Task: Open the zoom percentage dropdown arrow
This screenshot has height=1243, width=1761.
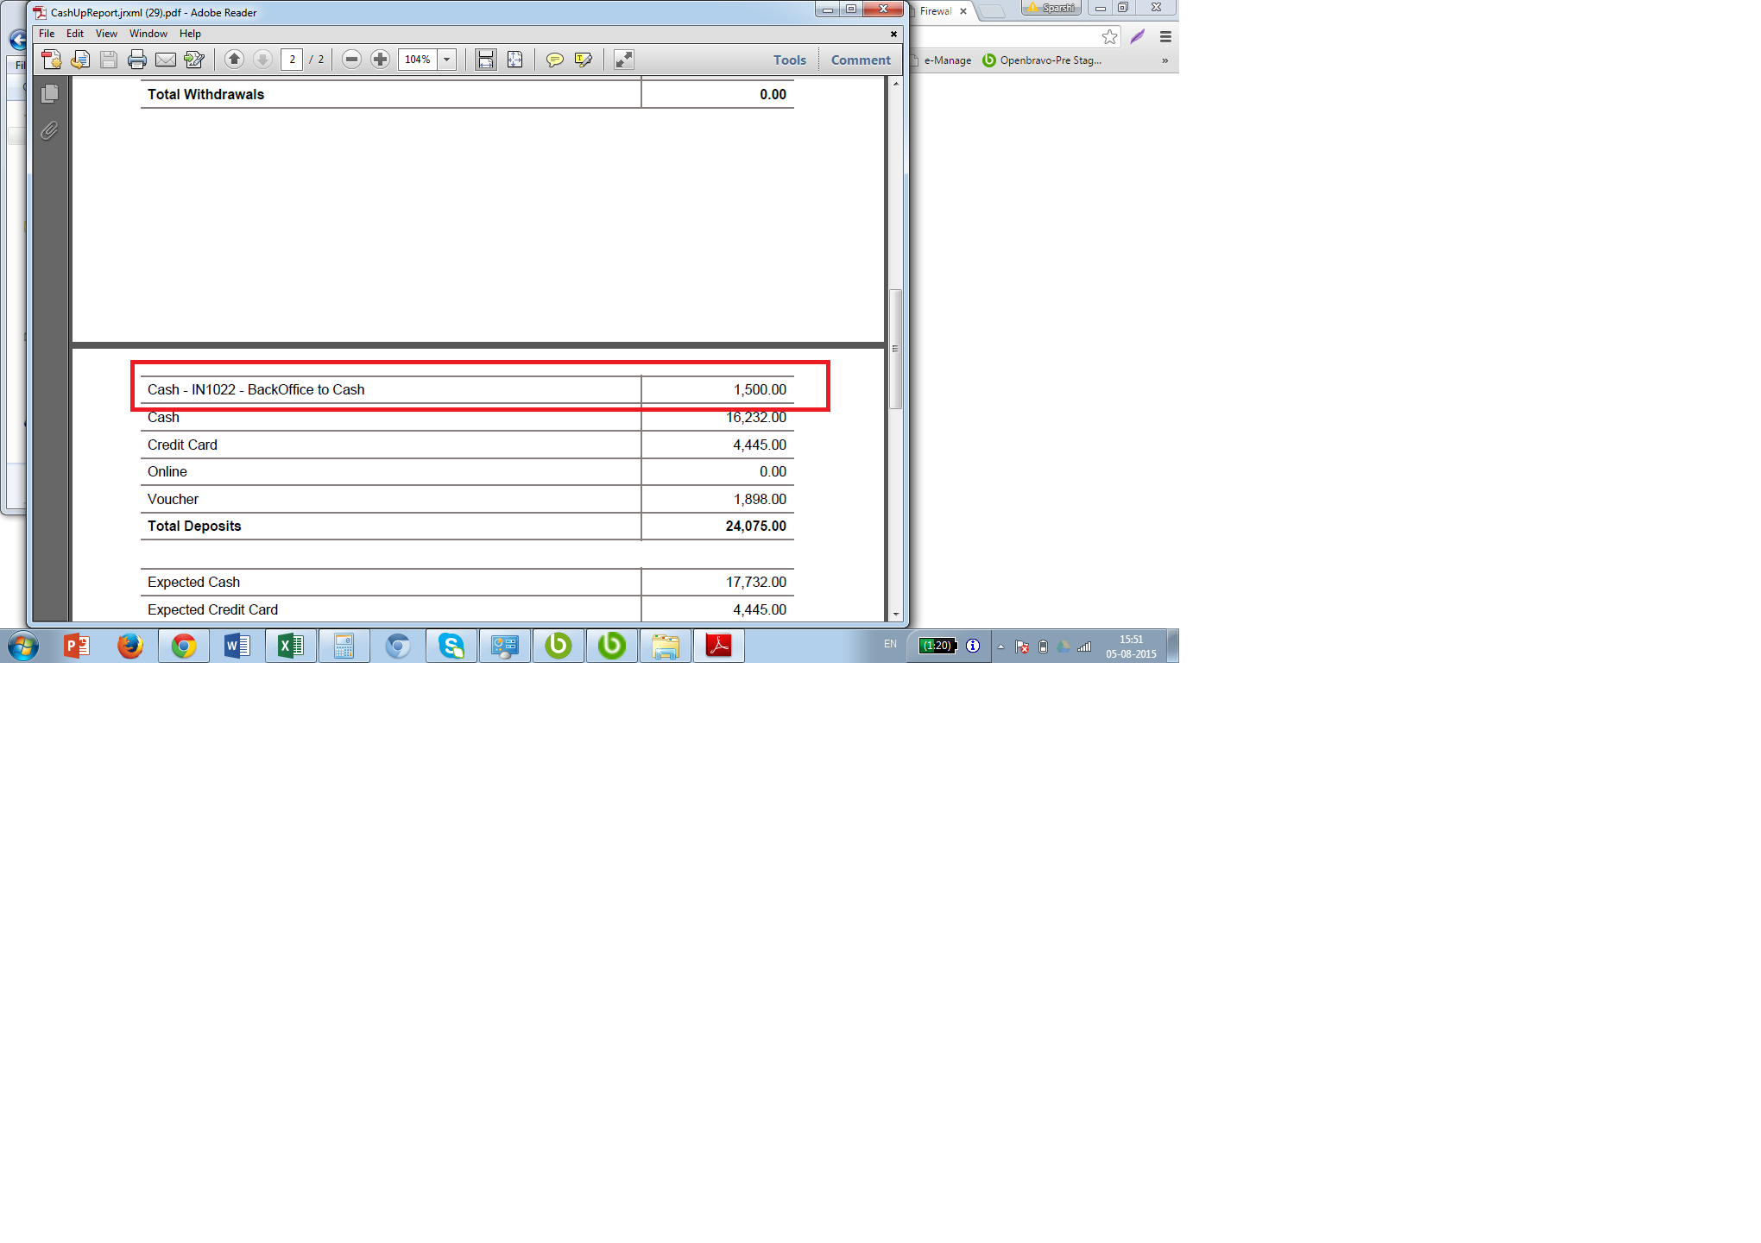Action: pos(447,60)
